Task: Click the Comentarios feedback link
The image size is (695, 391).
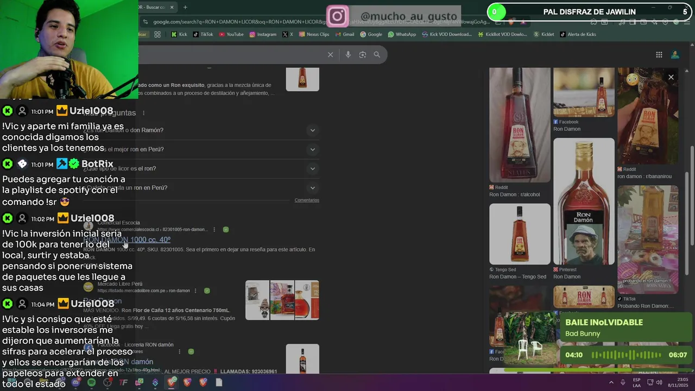Action: [307, 200]
